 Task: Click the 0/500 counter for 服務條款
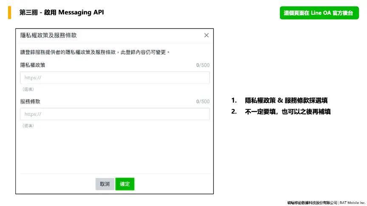[203, 102]
